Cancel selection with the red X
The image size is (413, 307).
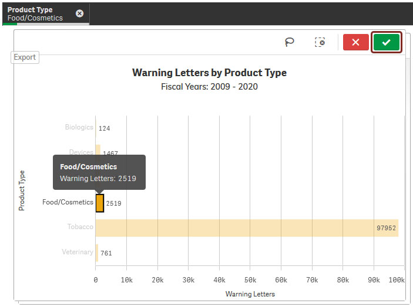coord(355,42)
